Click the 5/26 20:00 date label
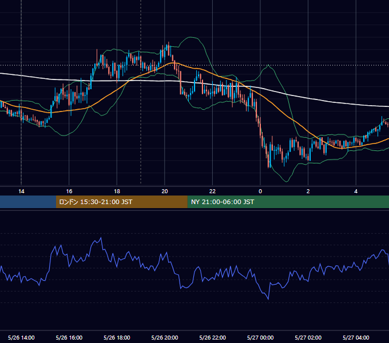 point(165,337)
